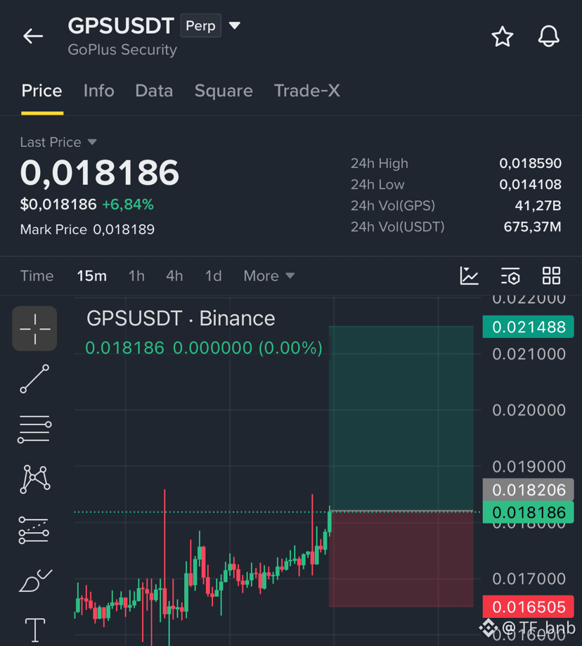The width and height of the screenshot is (582, 646).
Task: Click the 24h Low value 0,014108
Action: click(x=530, y=184)
